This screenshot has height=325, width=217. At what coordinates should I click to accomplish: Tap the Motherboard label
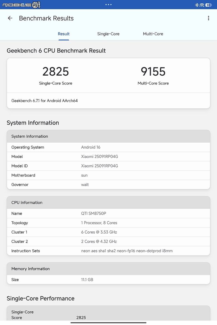click(x=23, y=175)
